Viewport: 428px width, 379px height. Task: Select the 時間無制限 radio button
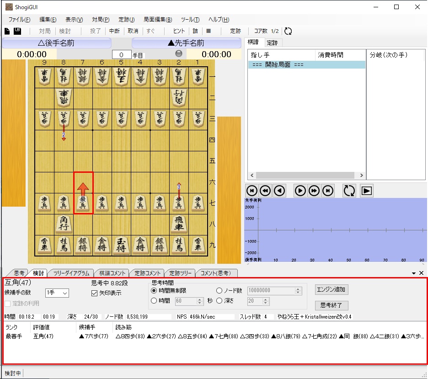pos(154,291)
